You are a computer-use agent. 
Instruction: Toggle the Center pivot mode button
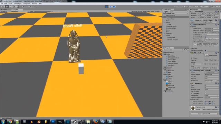click(26, 7)
